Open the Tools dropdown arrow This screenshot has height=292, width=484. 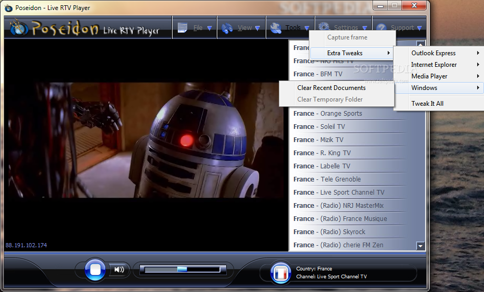click(x=307, y=28)
